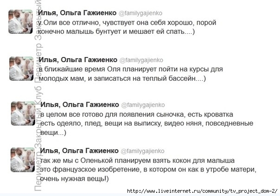This screenshot has width=280, height=196.
Task: Click @familygajienko handle in fourth tweet
Action: (x=142, y=151)
